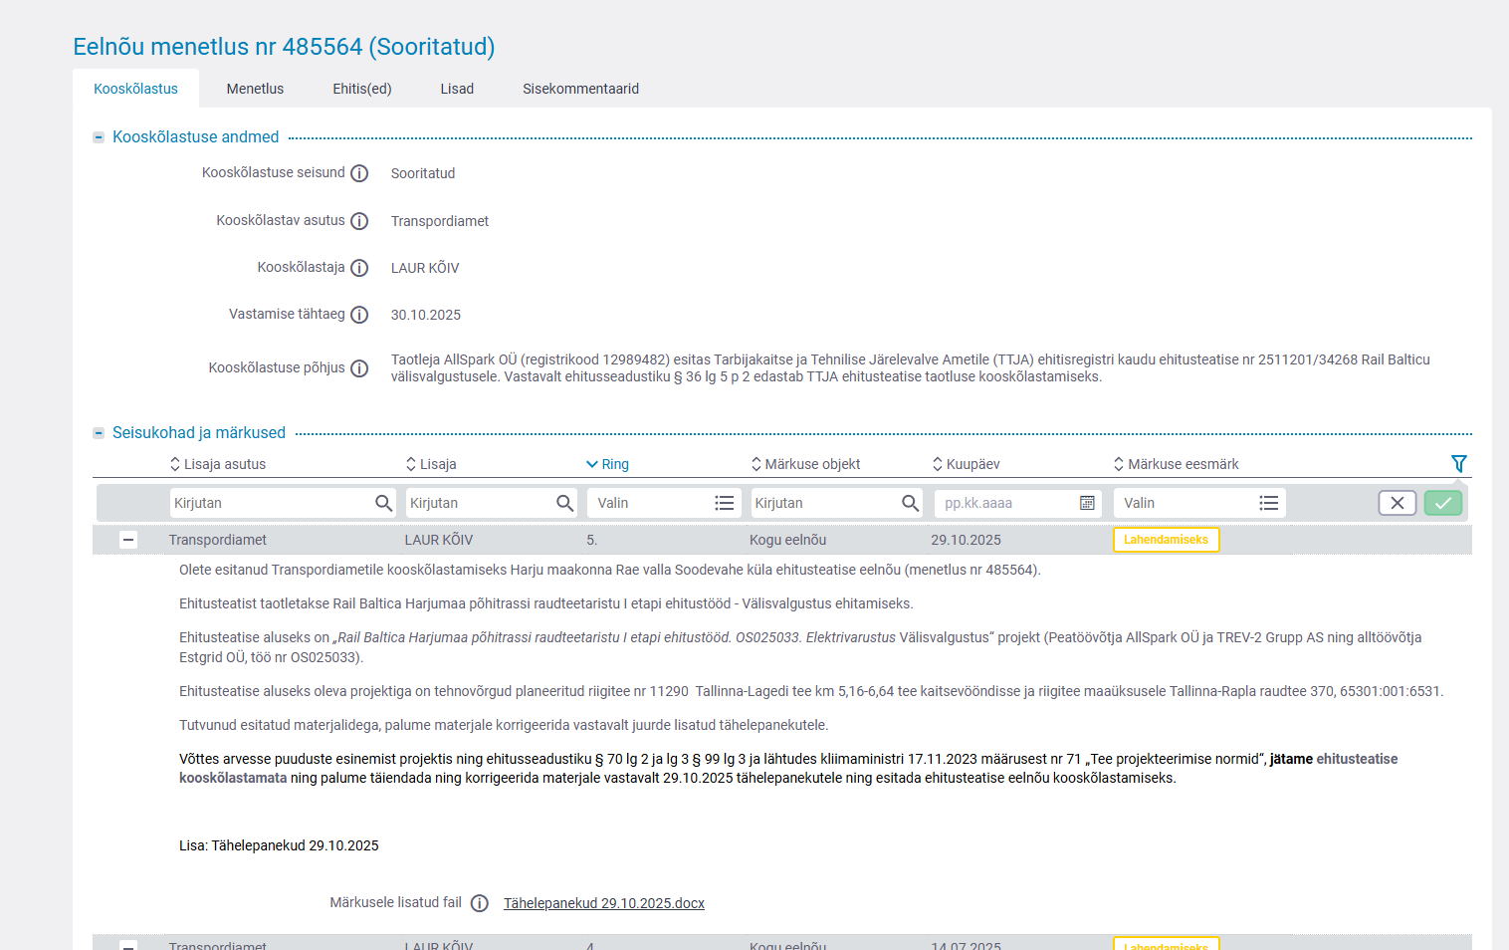1509x950 pixels.
Task: Click info icon beside Kooskõlastuse põhjus
Action: 359,368
